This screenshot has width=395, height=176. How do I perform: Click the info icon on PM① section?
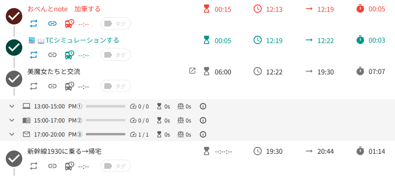[203, 107]
